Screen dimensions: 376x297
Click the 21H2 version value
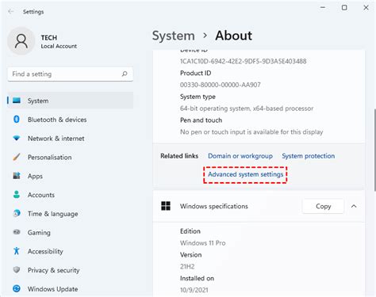(x=187, y=266)
